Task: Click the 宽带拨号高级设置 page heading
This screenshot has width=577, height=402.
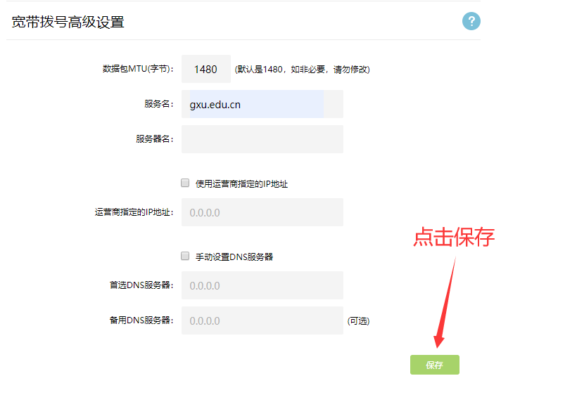Action: point(68,22)
